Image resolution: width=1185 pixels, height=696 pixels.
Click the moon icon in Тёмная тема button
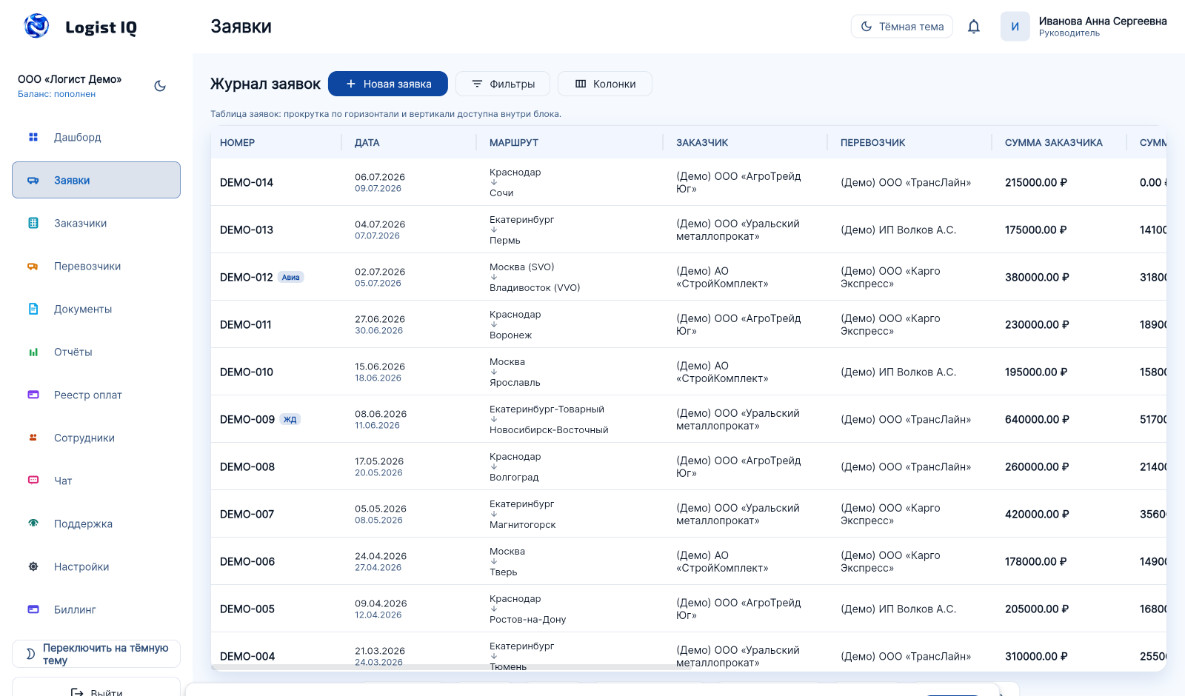coord(867,27)
